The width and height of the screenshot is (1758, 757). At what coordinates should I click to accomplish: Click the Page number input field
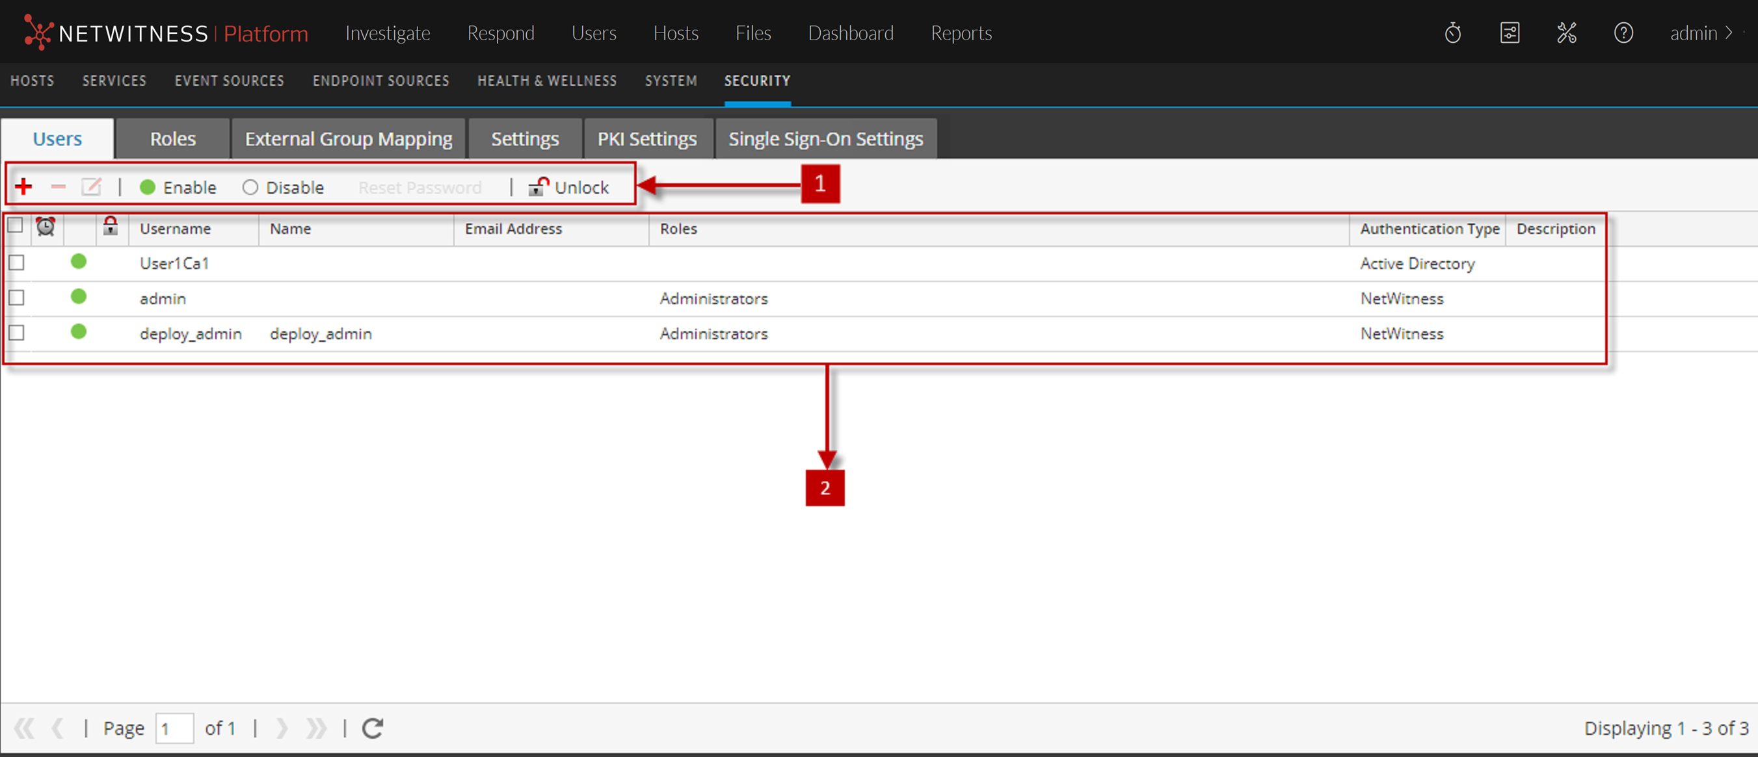tap(174, 728)
